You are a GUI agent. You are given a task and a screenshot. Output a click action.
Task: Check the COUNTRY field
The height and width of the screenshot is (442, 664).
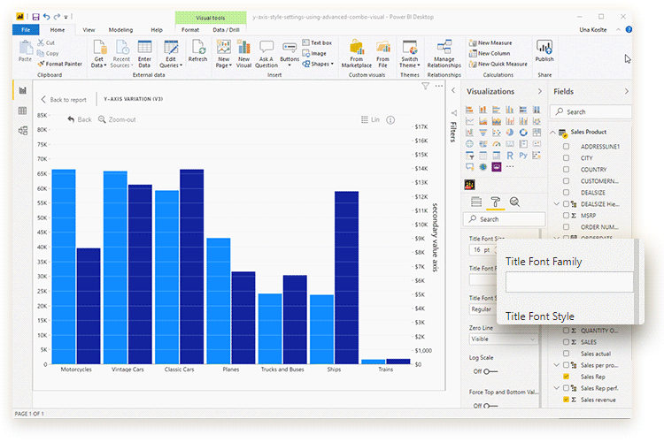(566, 169)
